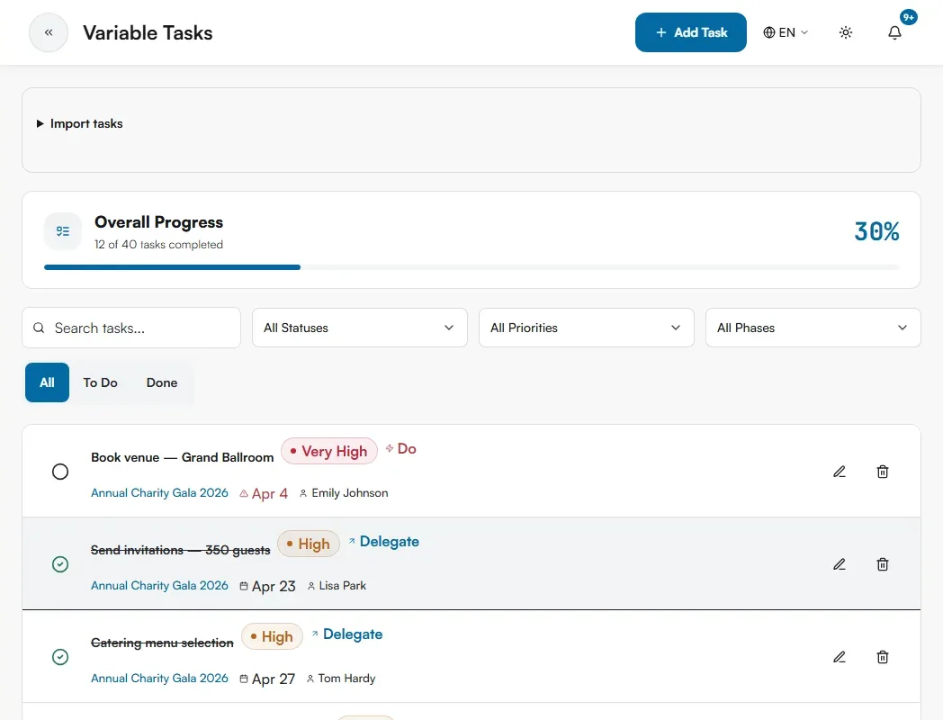Focus the Search tasks input field
Image resolution: width=943 pixels, height=720 pixels.
click(131, 328)
